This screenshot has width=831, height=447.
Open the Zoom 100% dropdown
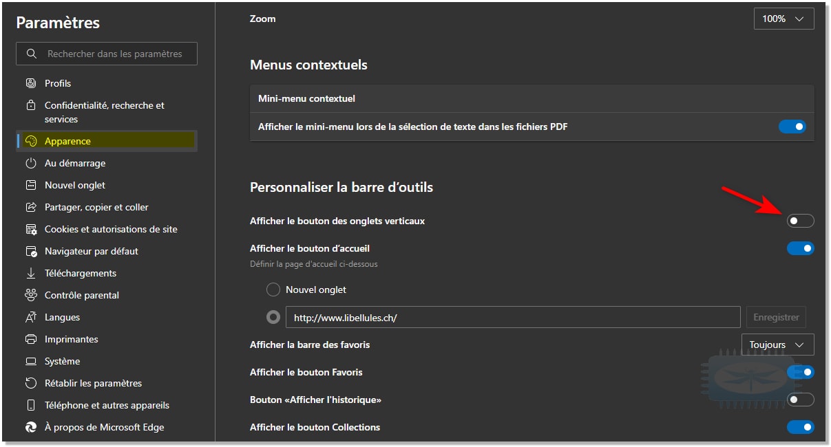click(783, 19)
